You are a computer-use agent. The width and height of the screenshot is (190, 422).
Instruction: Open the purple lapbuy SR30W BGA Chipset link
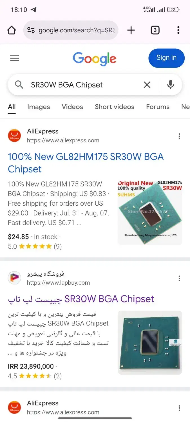[81, 299]
